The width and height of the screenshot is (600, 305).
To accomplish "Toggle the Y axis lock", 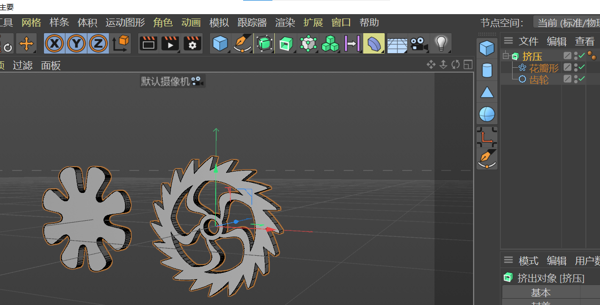I will (77, 44).
